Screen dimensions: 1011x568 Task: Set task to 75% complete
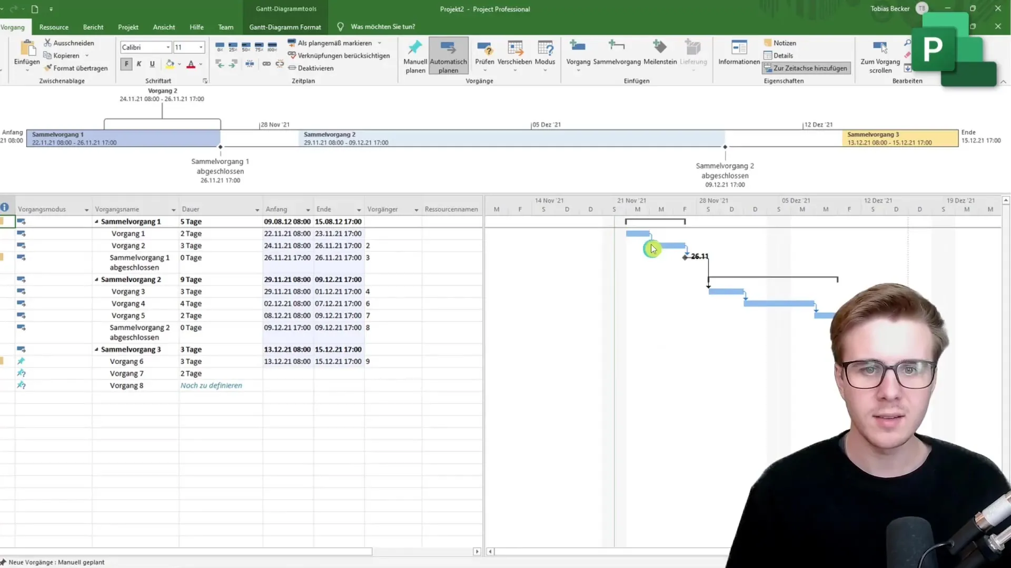coord(259,47)
